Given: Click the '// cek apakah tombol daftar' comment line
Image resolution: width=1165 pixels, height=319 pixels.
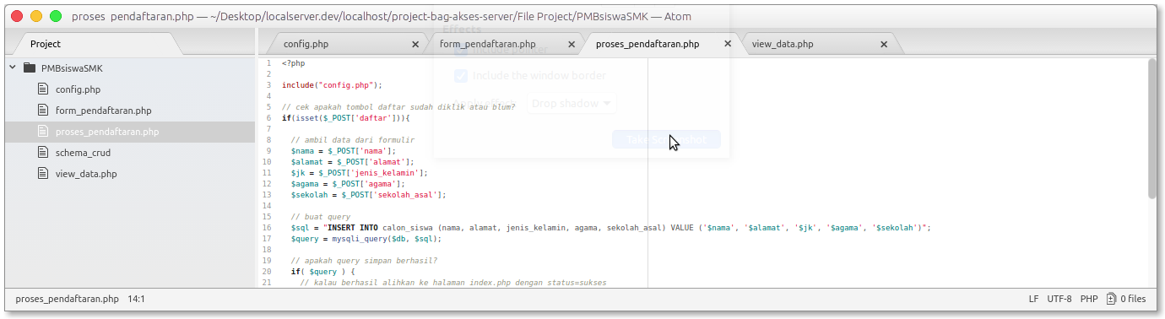Looking at the screenshot, I should point(398,107).
